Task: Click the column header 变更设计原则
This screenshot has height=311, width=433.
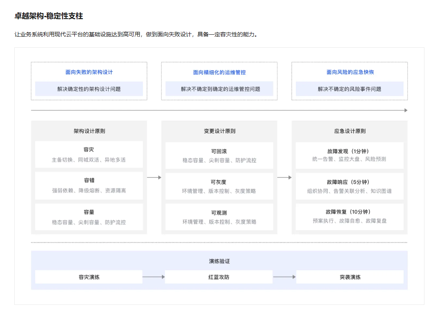Action: (220, 131)
